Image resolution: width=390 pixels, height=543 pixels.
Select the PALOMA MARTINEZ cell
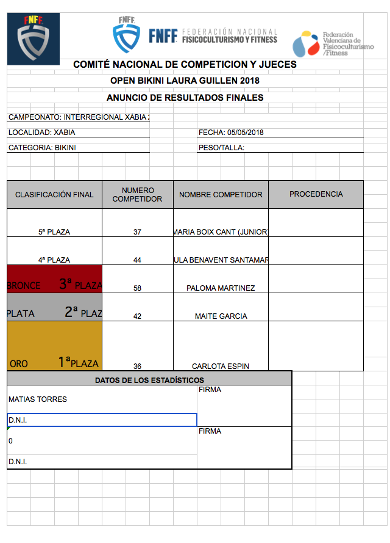(x=221, y=288)
